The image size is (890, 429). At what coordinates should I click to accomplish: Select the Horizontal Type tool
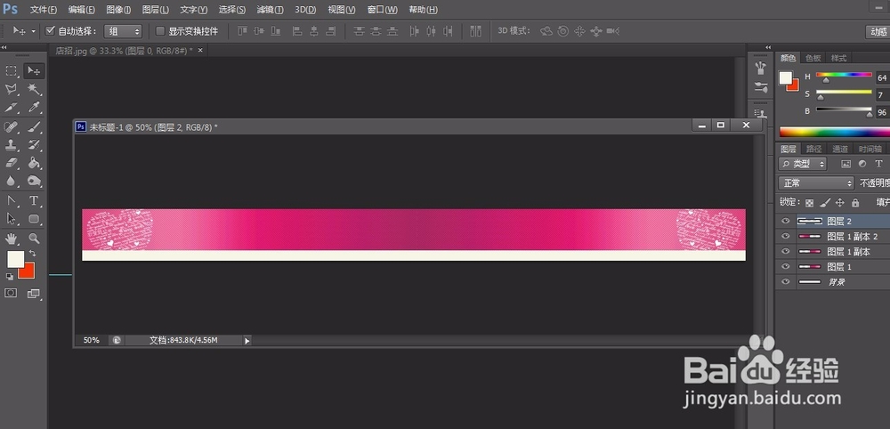(x=34, y=200)
